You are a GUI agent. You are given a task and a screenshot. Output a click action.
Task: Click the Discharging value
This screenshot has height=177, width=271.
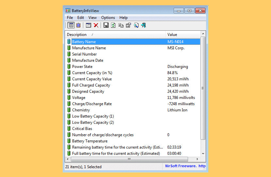pyautogui.click(x=178, y=67)
